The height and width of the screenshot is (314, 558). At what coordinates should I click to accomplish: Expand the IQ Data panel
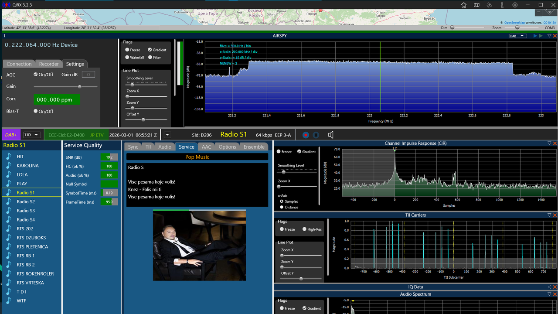pyautogui.click(x=549, y=287)
